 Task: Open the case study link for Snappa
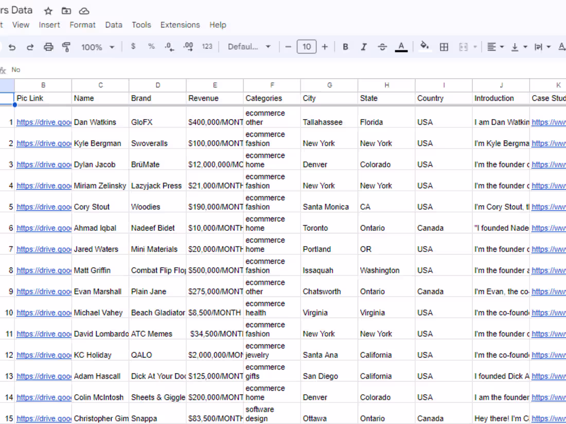click(549, 418)
